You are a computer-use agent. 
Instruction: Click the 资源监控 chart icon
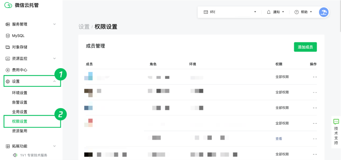(8, 58)
